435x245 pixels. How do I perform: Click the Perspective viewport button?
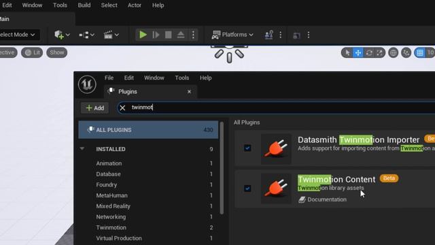point(8,52)
